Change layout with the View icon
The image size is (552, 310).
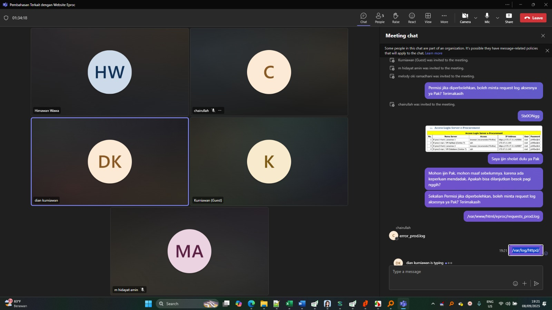click(428, 18)
